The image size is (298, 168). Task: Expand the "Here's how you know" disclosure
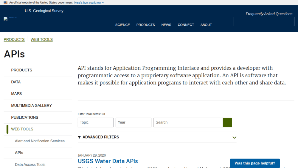pyautogui.click(x=89, y=3)
